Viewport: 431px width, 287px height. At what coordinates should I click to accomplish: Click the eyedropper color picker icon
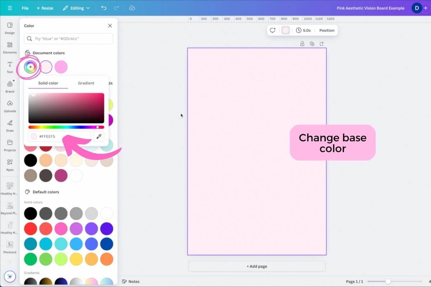[x=98, y=136]
